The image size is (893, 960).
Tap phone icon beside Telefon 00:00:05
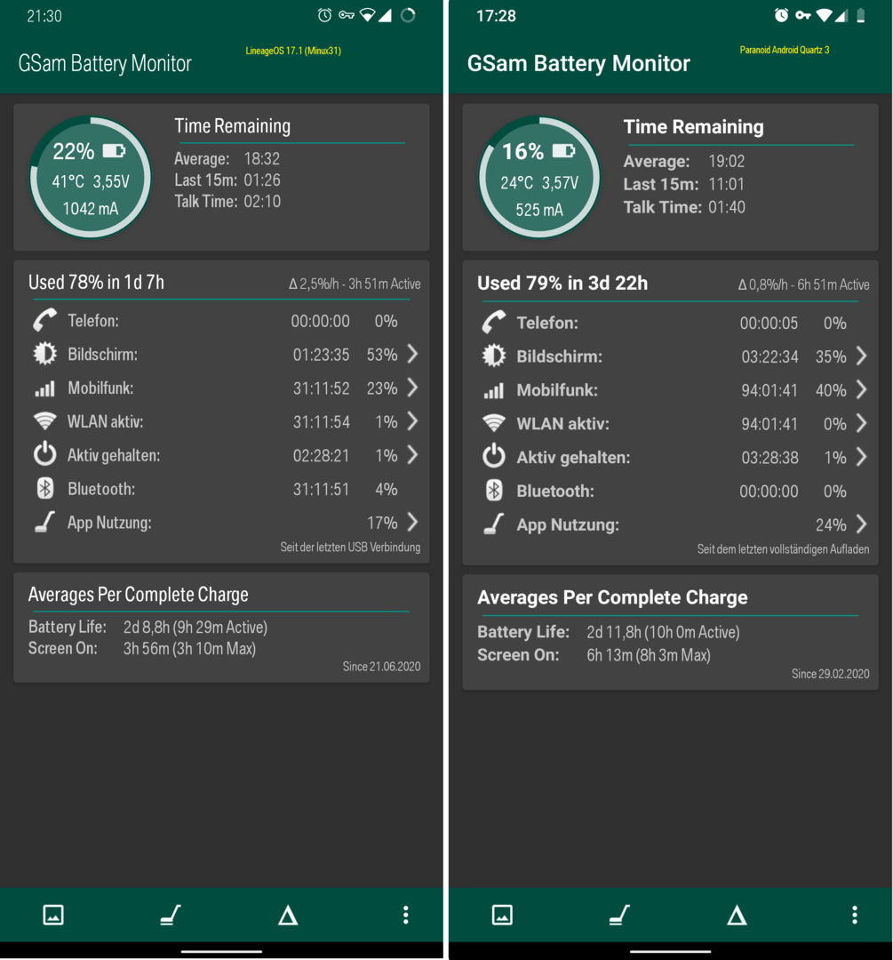(x=493, y=322)
